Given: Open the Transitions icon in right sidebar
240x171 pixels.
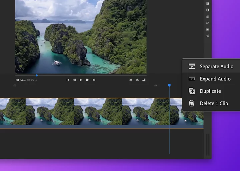Looking at the screenshot, I should pos(208,10).
